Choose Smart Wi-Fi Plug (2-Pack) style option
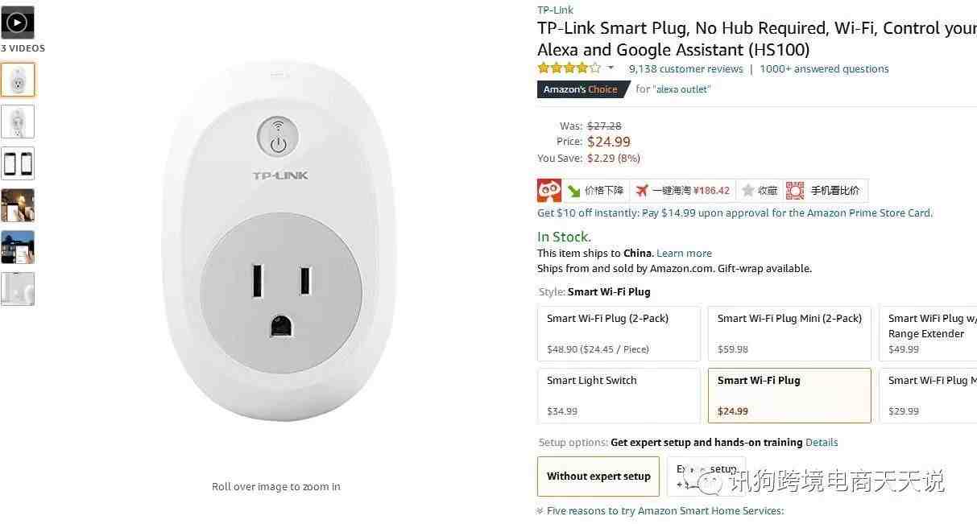977x524 pixels. (x=619, y=333)
